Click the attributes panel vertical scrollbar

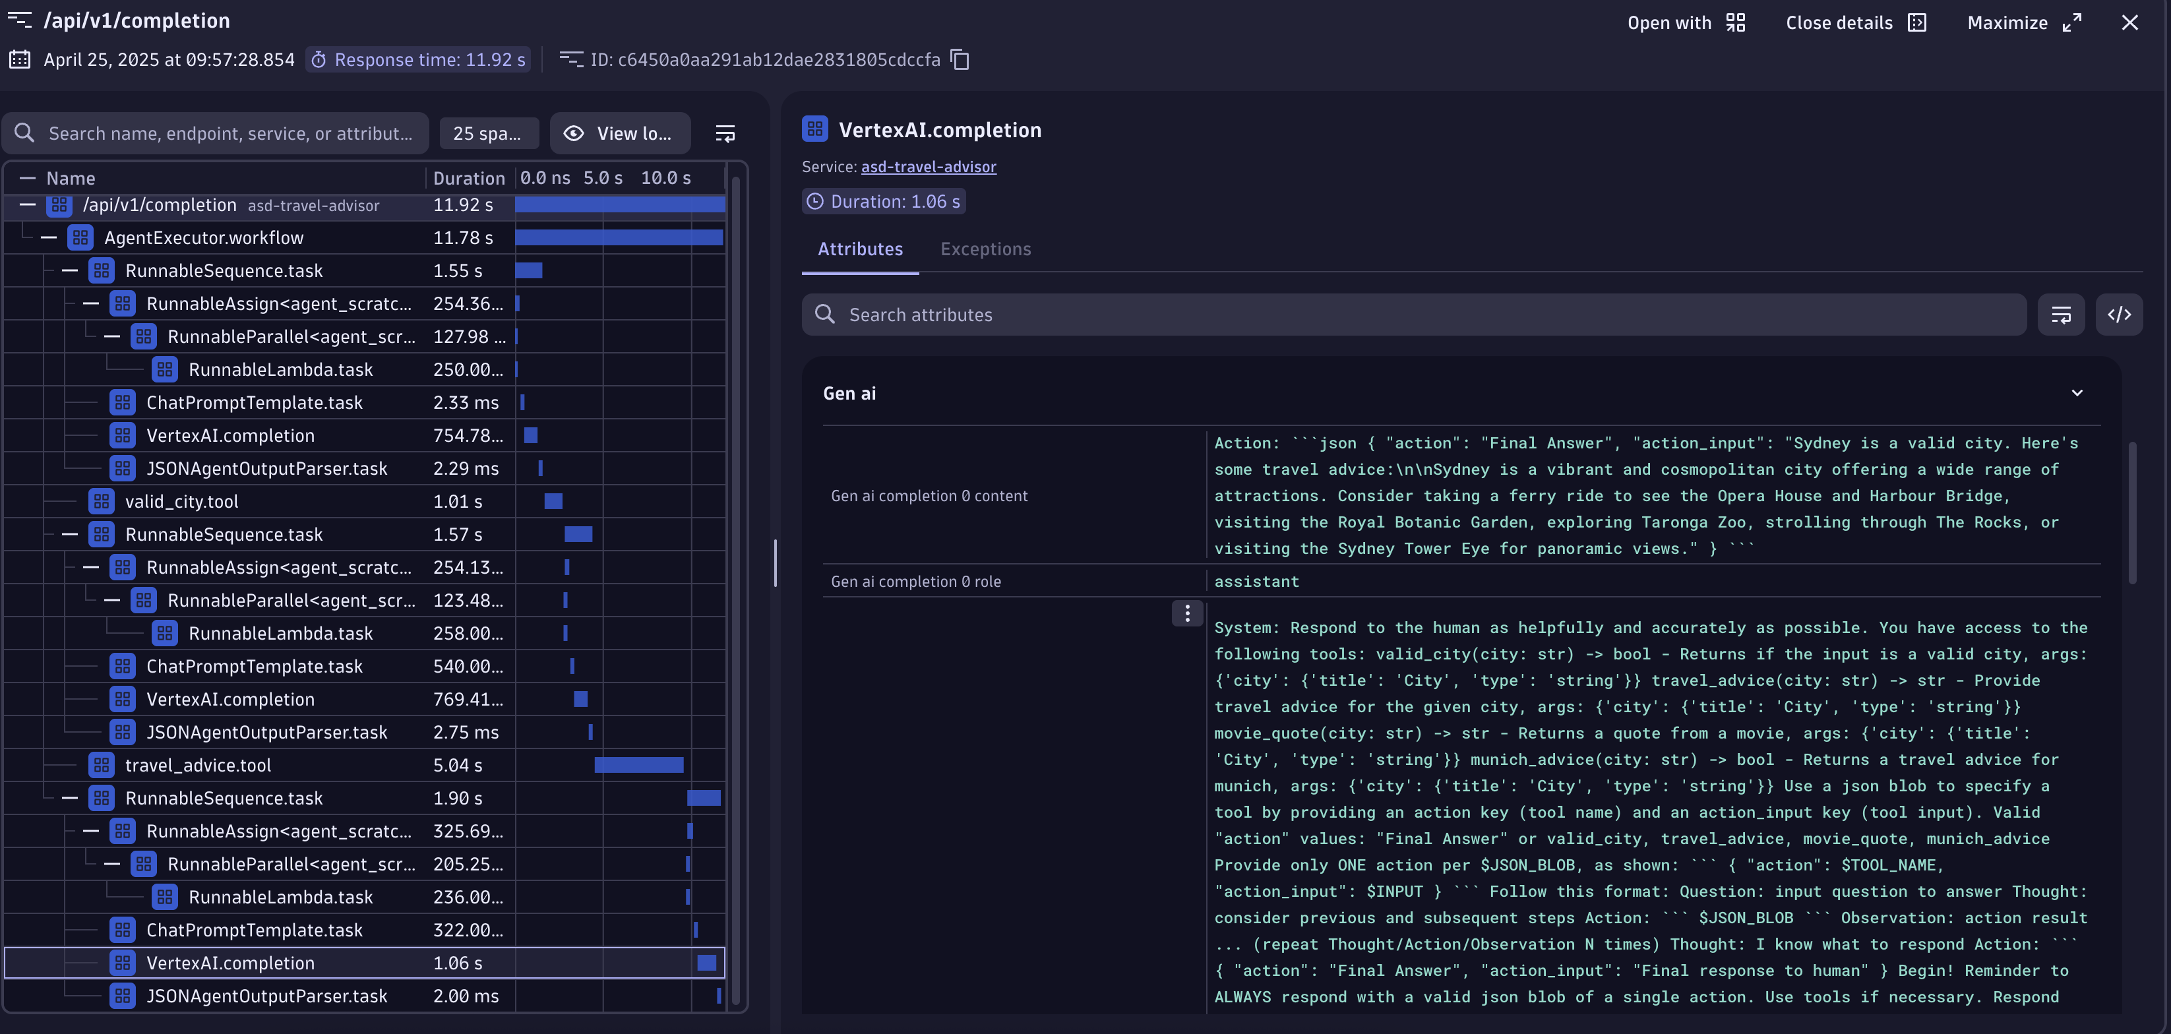(x=2132, y=512)
